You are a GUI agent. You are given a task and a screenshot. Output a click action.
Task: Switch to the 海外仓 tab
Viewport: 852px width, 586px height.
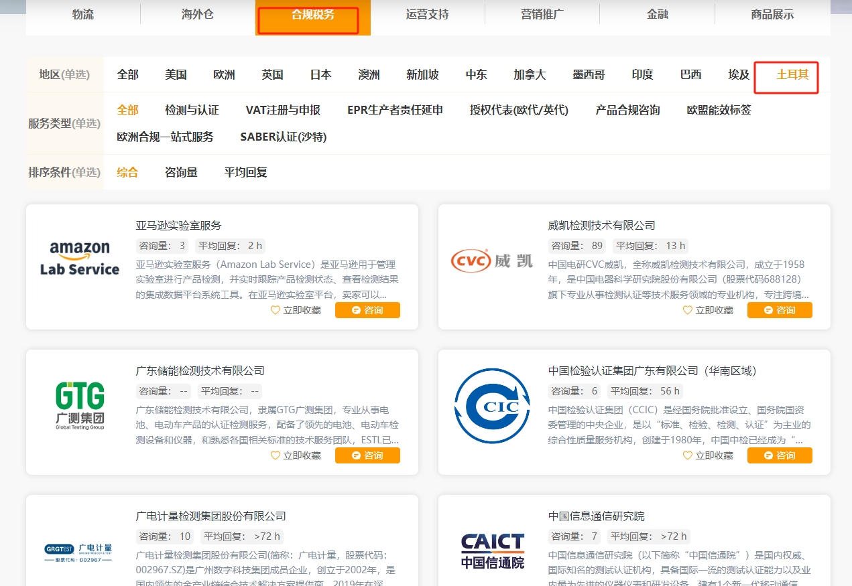point(198,14)
